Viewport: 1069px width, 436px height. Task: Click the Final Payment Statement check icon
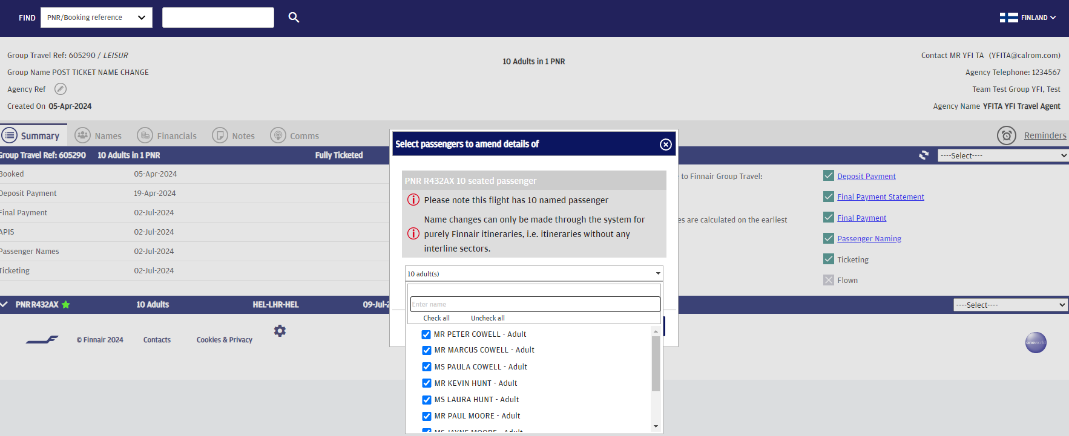point(829,197)
